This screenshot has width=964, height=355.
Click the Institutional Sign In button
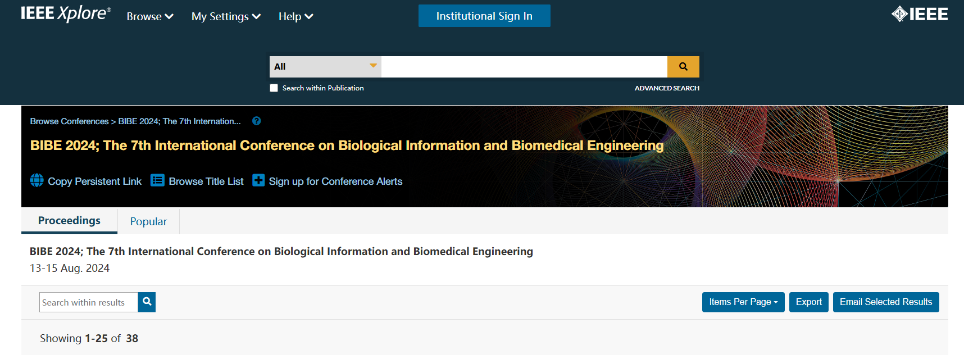[x=484, y=16]
